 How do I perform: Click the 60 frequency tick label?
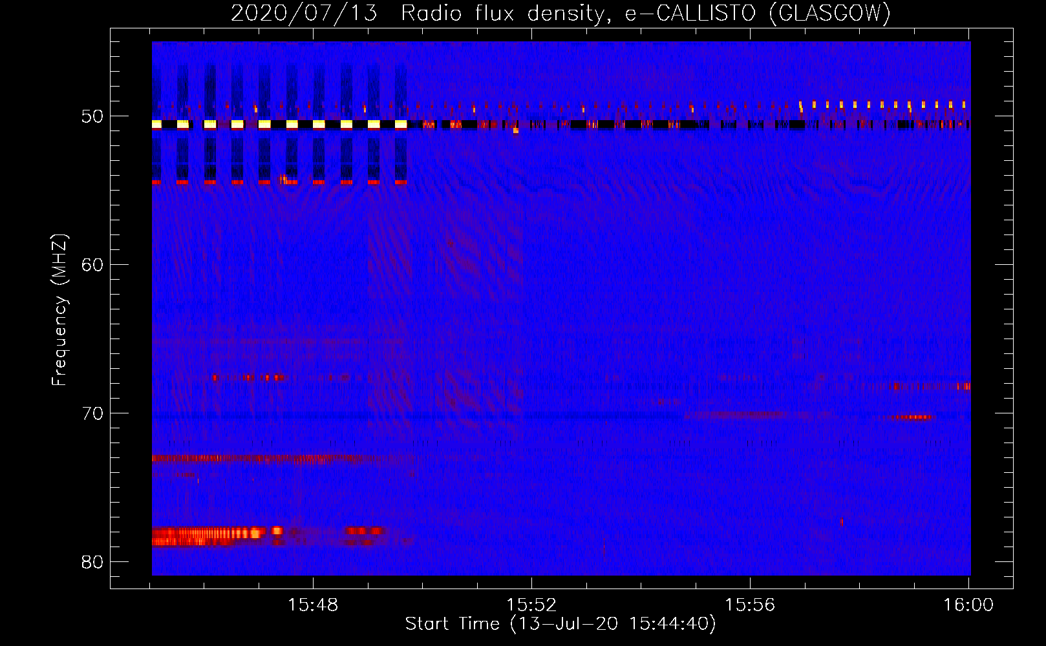pyautogui.click(x=92, y=265)
